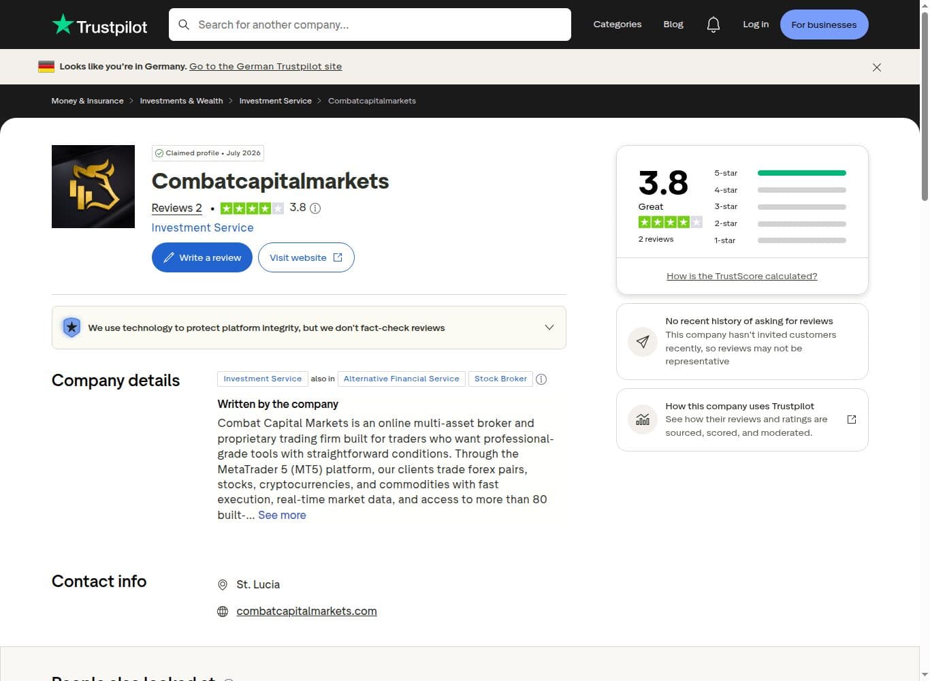Dismiss the Germany site banner
The width and height of the screenshot is (930, 681).
pos(877,67)
